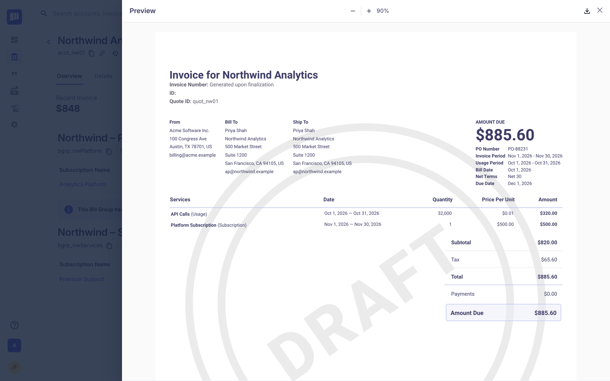Click the Recent Invoice $848 amount
This screenshot has height=381, width=610.
[68, 109]
